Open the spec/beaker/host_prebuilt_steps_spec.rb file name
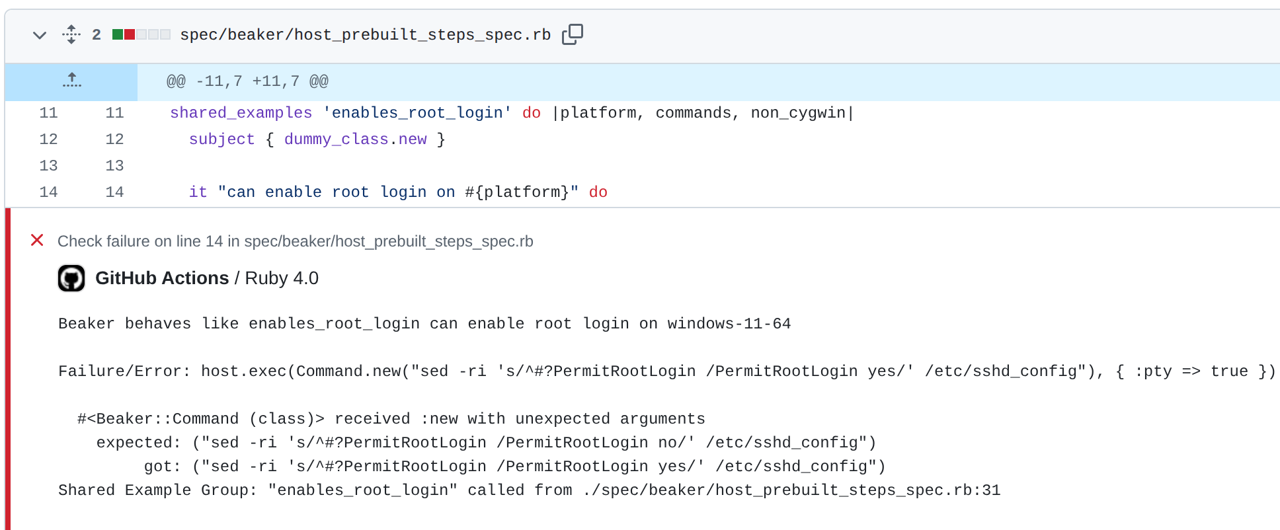Screen dimensions: 1280x530 pyautogui.click(x=365, y=34)
